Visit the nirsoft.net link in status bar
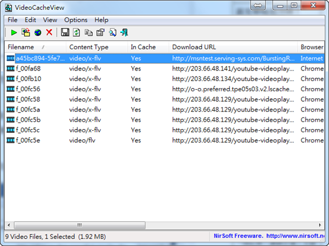 [296, 236]
